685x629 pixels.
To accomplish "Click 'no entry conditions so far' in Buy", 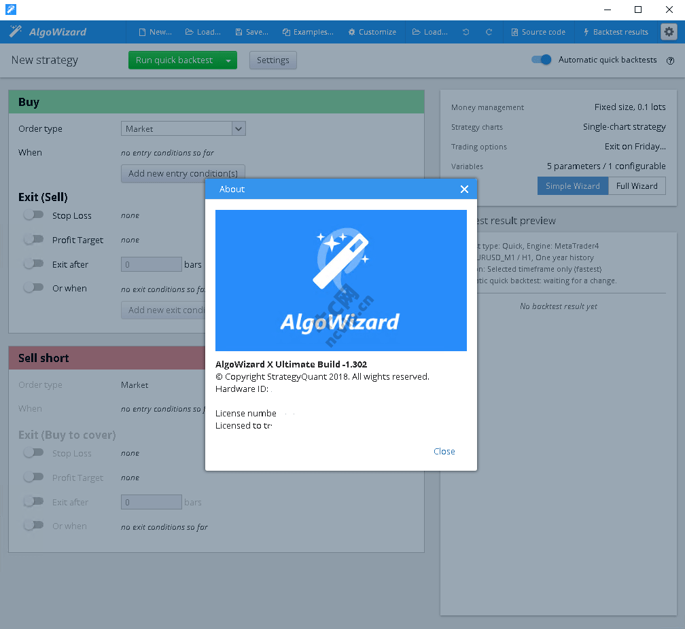I will (167, 153).
